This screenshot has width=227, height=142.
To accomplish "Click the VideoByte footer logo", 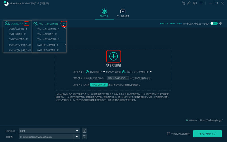I will click(191, 120).
